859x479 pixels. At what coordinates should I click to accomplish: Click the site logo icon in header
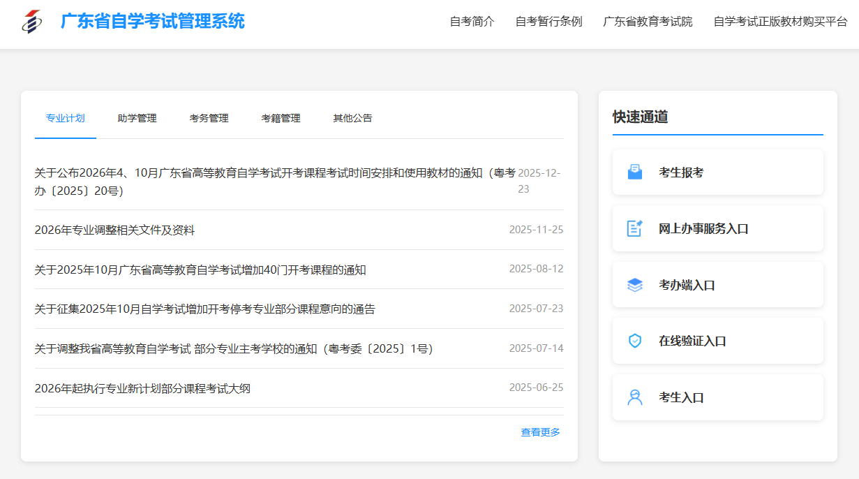tap(31, 22)
